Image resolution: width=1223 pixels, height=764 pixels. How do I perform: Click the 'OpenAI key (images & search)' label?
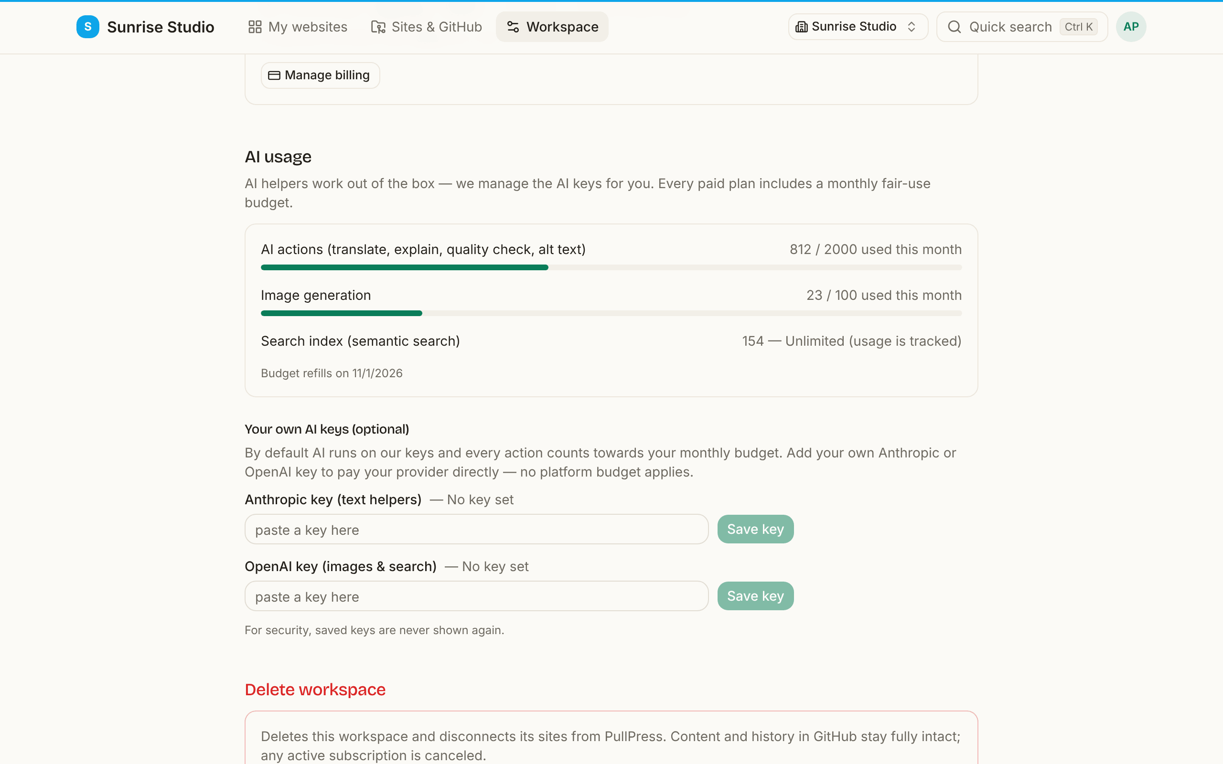(341, 566)
